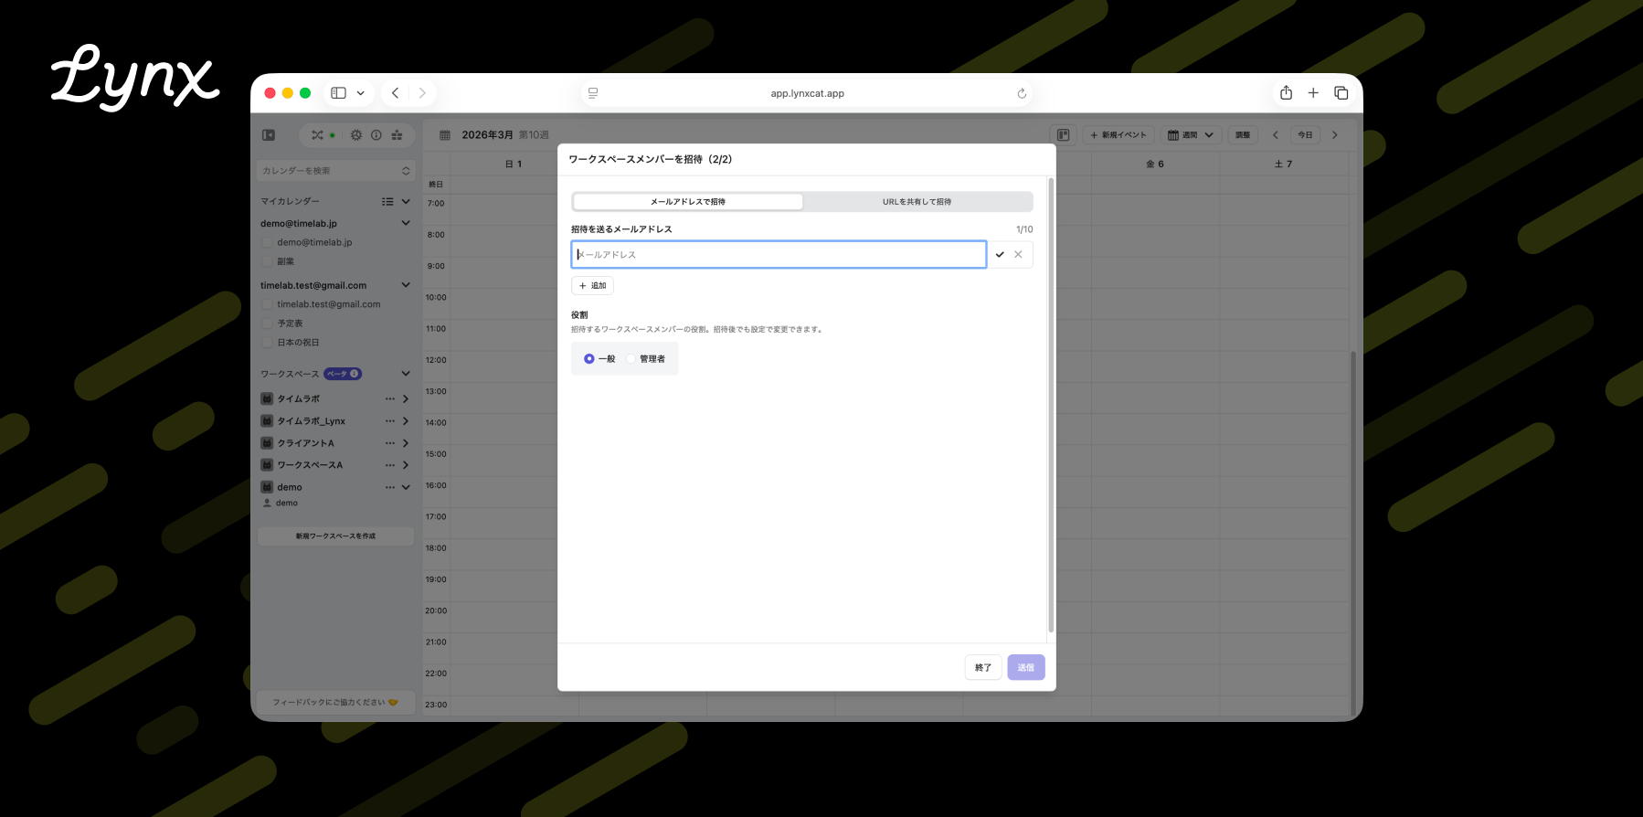Screen dimensions: 1643x817
Task: Click the calendar icon beside 2026年3月
Action: coord(445,135)
